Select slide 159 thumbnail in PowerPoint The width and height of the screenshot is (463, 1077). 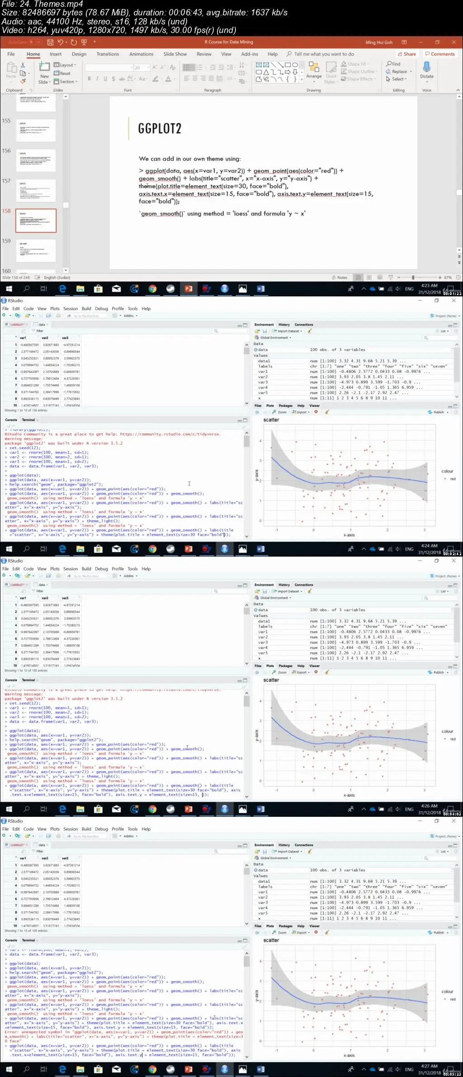(36, 251)
